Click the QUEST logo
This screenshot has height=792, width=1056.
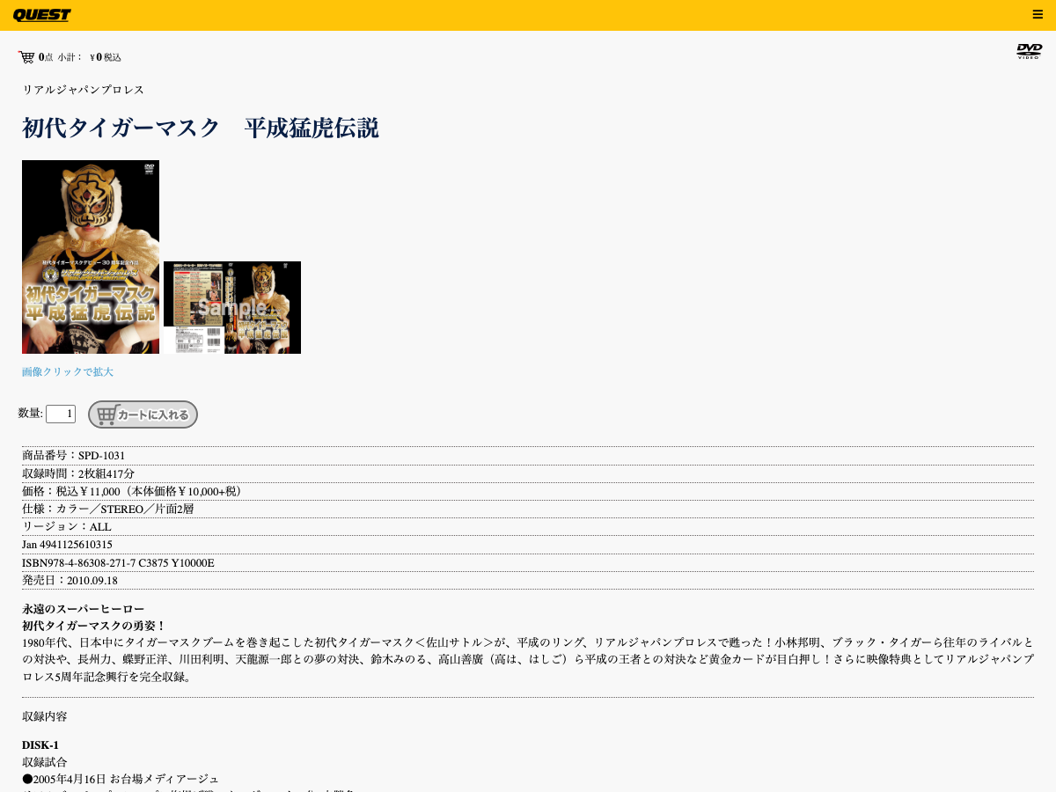click(x=41, y=15)
